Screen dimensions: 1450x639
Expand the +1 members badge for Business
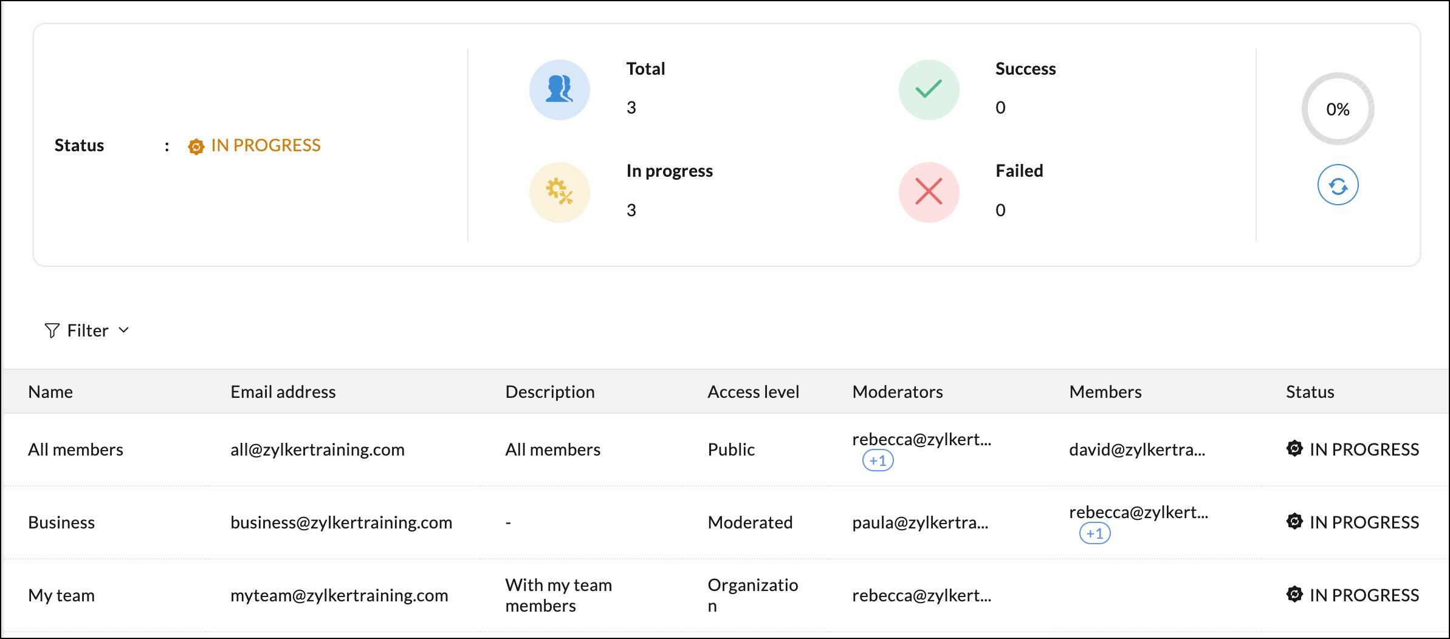(x=1094, y=533)
